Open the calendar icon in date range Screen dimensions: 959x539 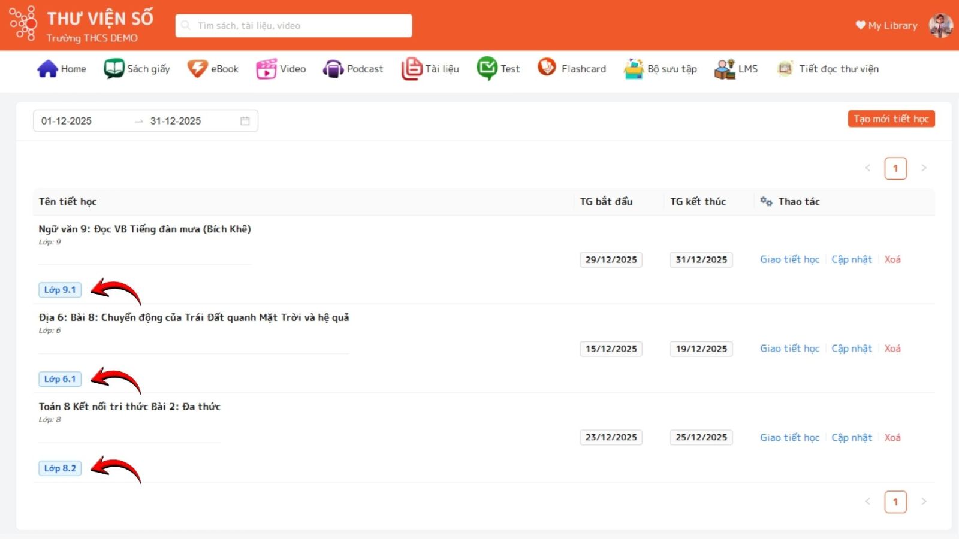[245, 121]
